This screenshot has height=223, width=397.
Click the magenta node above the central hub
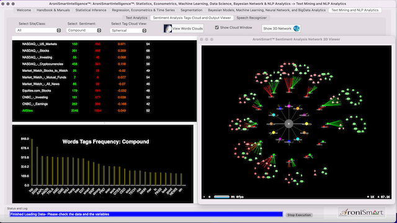tap(289, 106)
